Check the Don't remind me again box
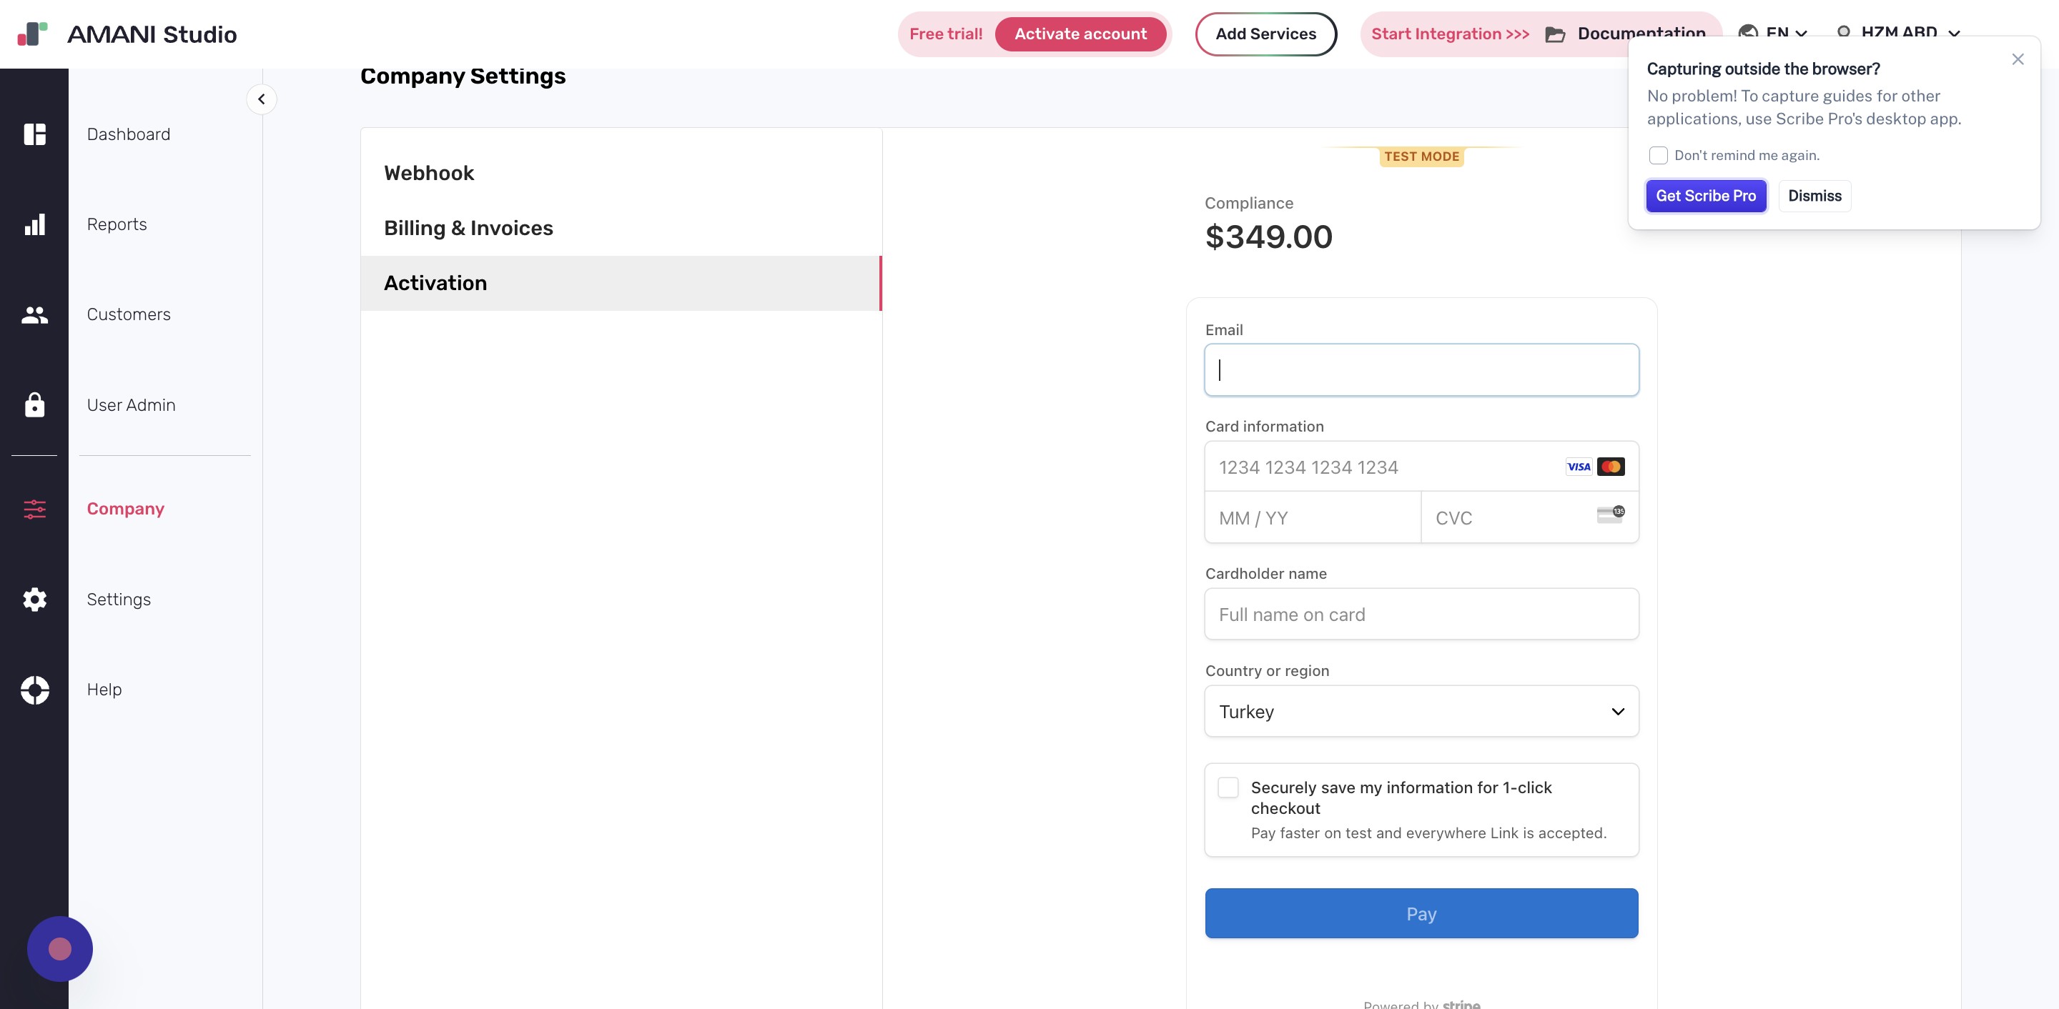Viewport: 2059px width, 1009px height. click(1659, 155)
